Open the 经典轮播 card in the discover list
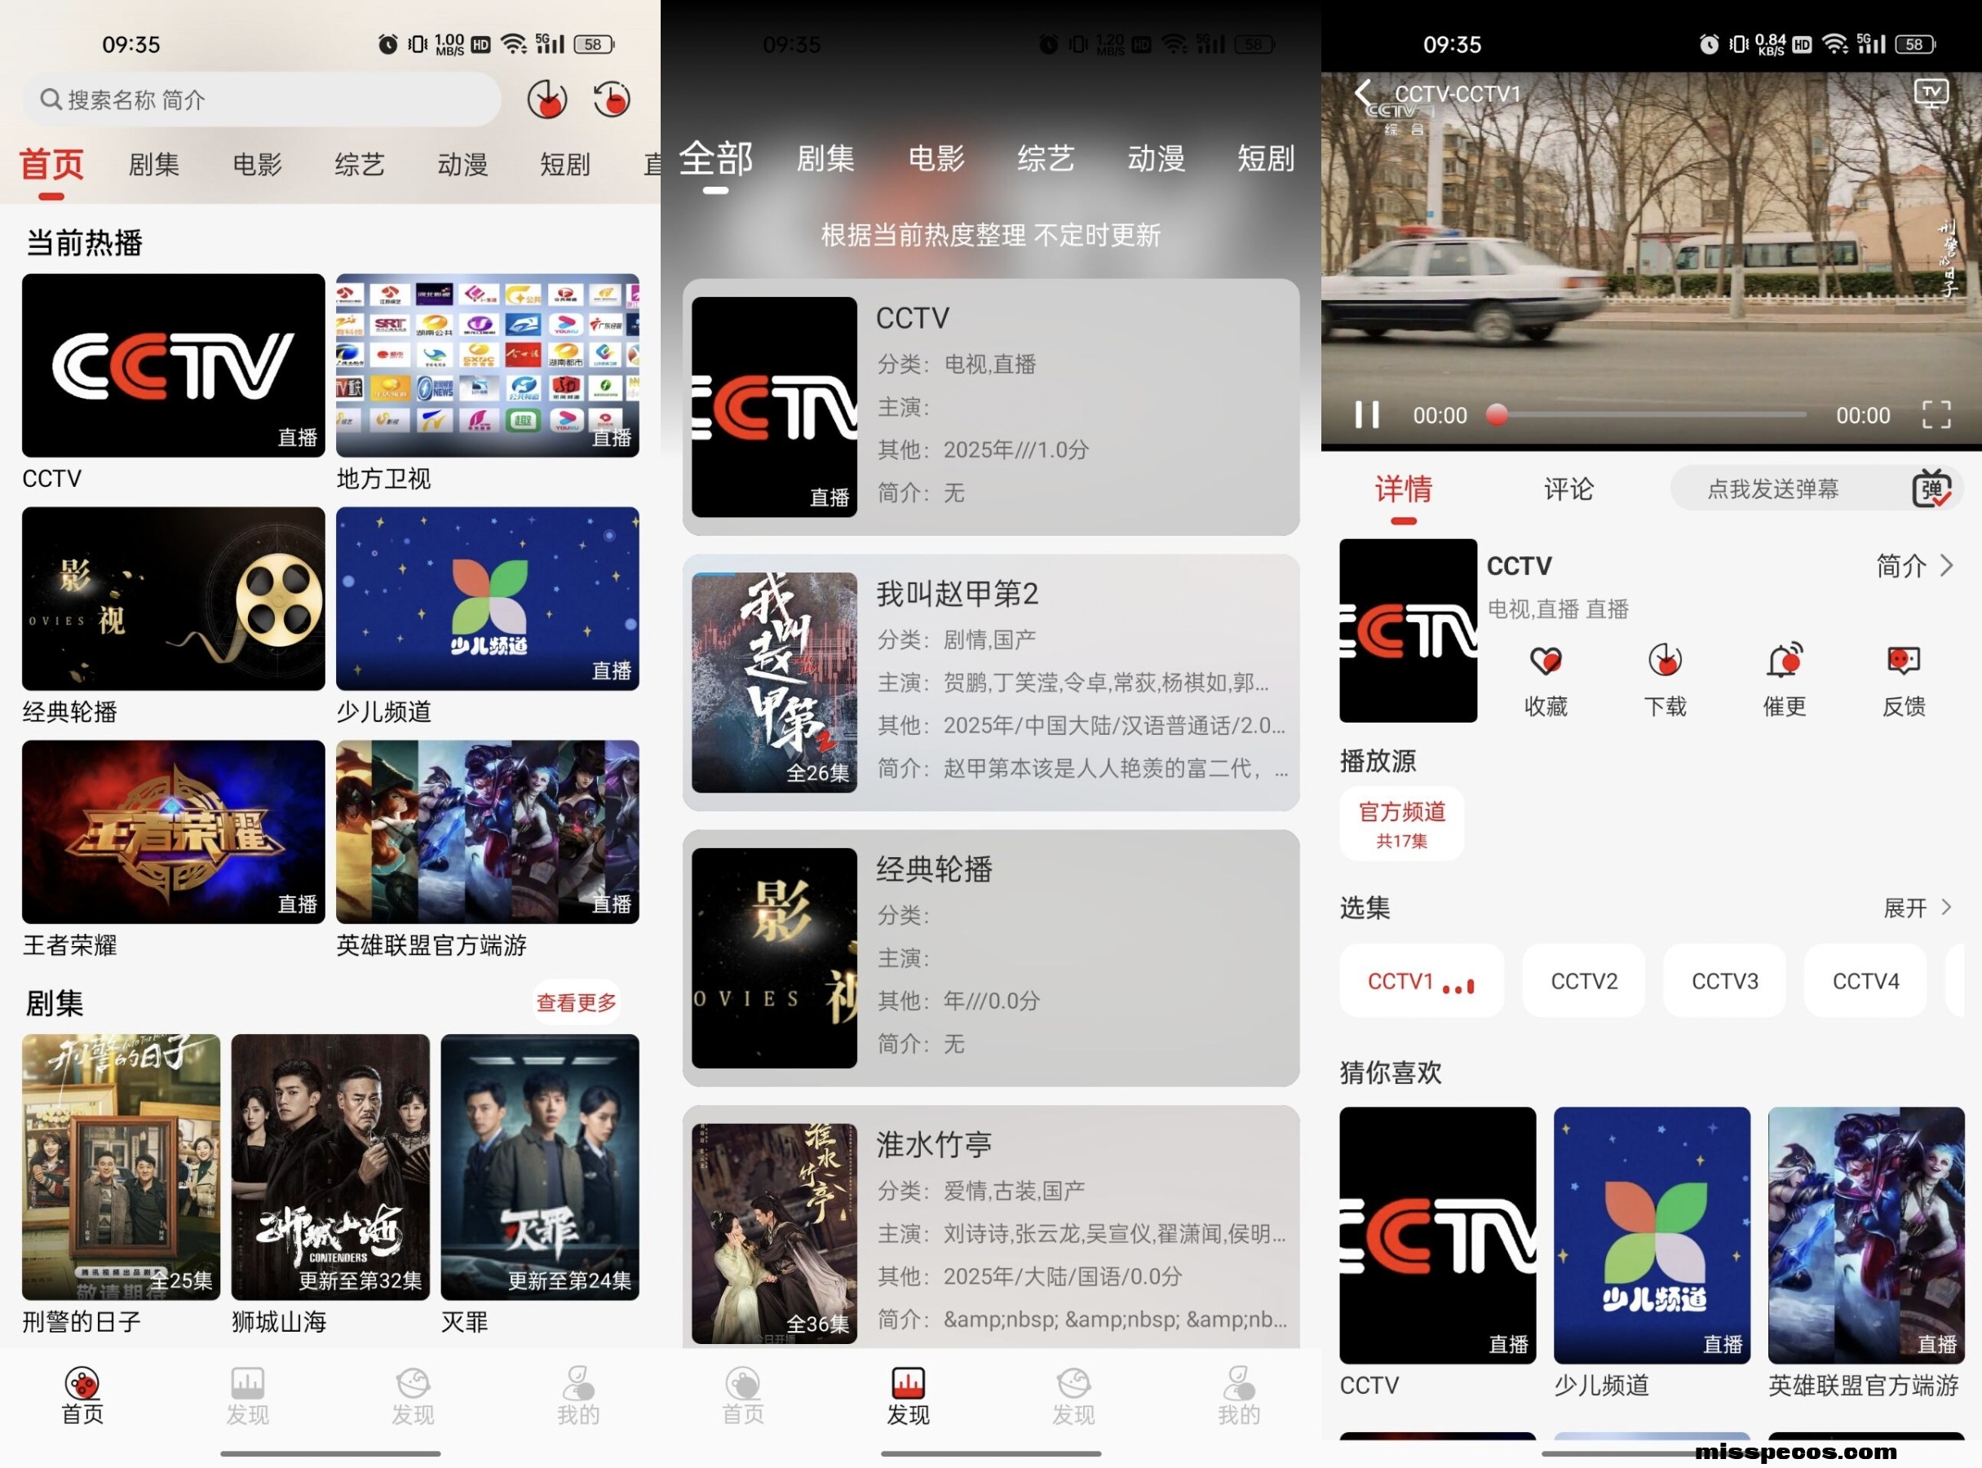 click(990, 958)
